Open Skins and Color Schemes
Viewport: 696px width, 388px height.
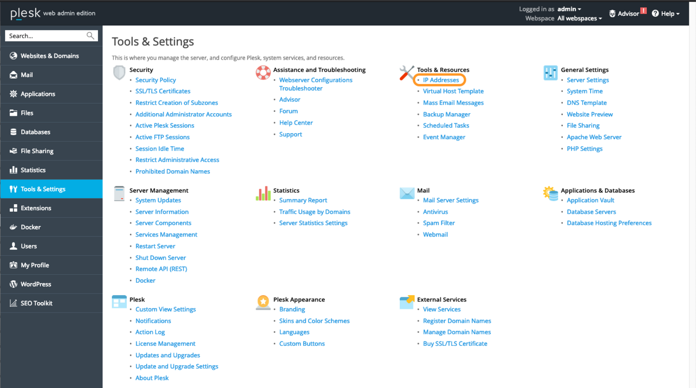click(x=314, y=320)
